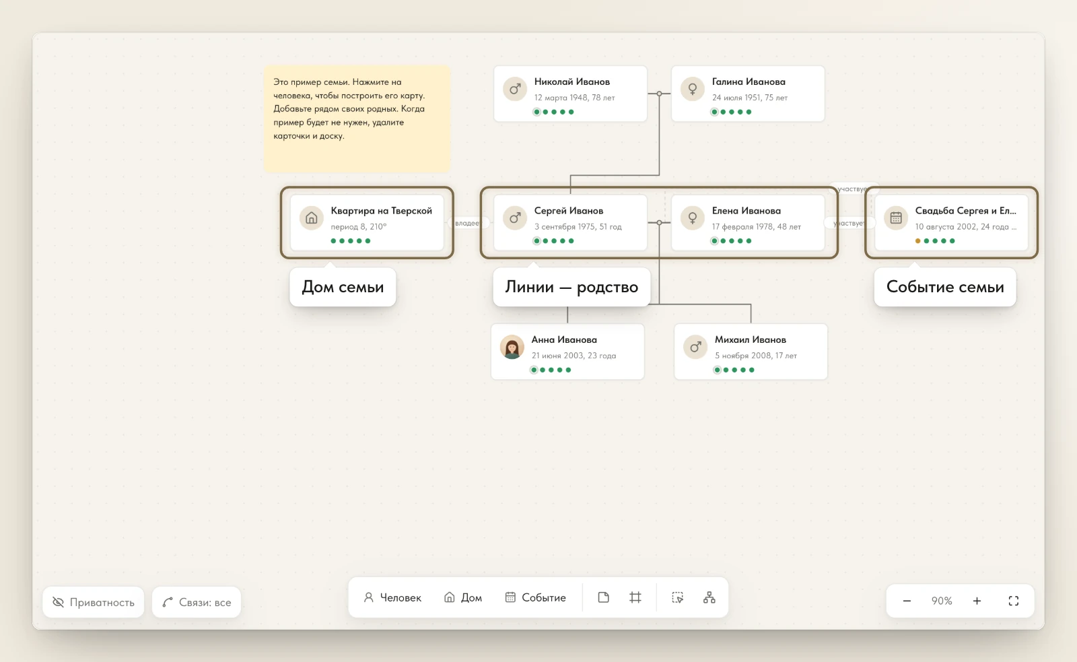
Task: Add an event with Событие button
Action: pos(536,597)
